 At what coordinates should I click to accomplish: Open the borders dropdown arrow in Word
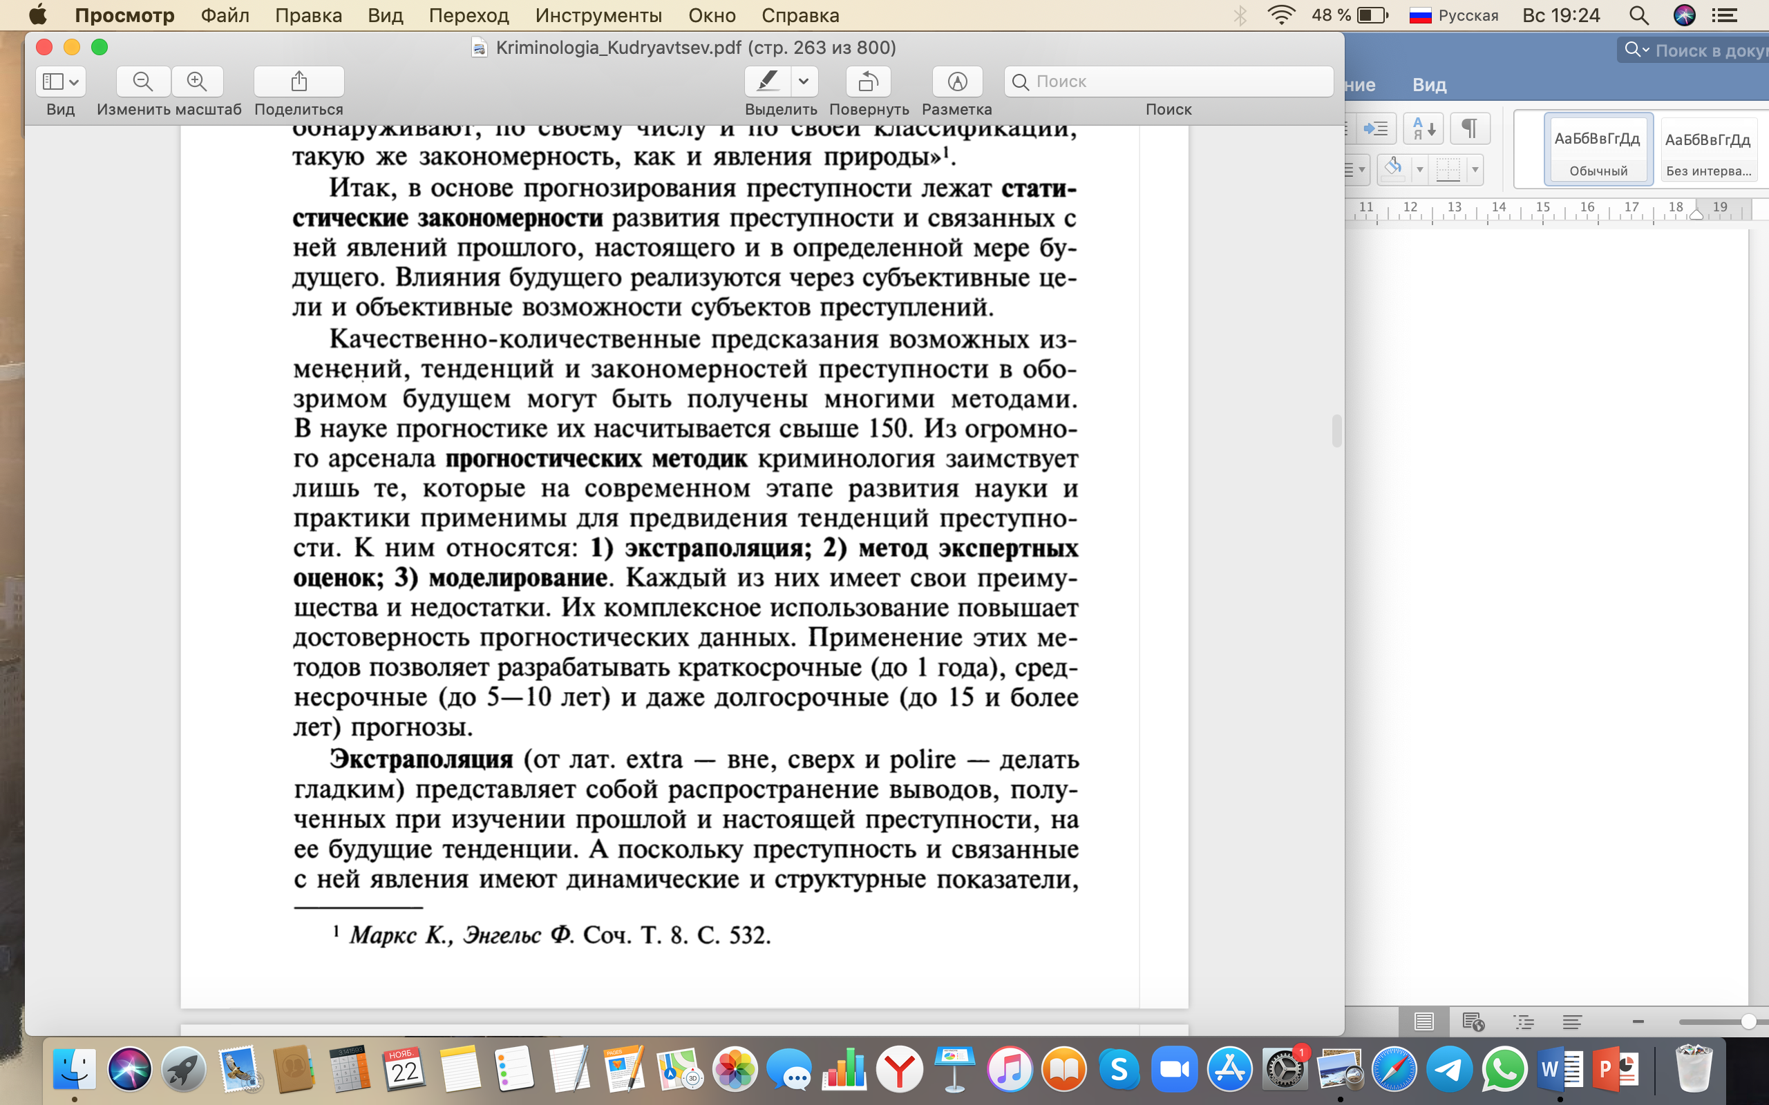1475,170
